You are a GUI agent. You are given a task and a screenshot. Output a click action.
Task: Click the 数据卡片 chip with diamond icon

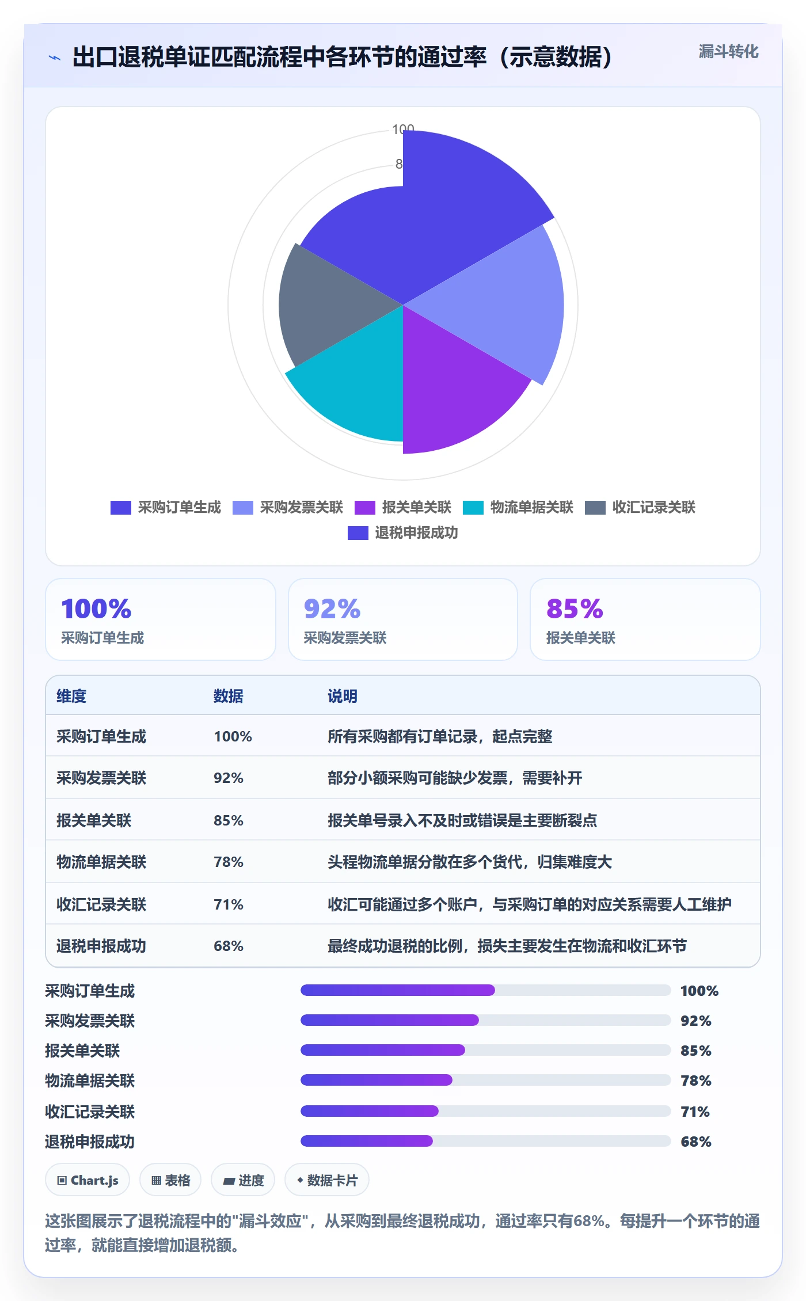(x=327, y=1180)
